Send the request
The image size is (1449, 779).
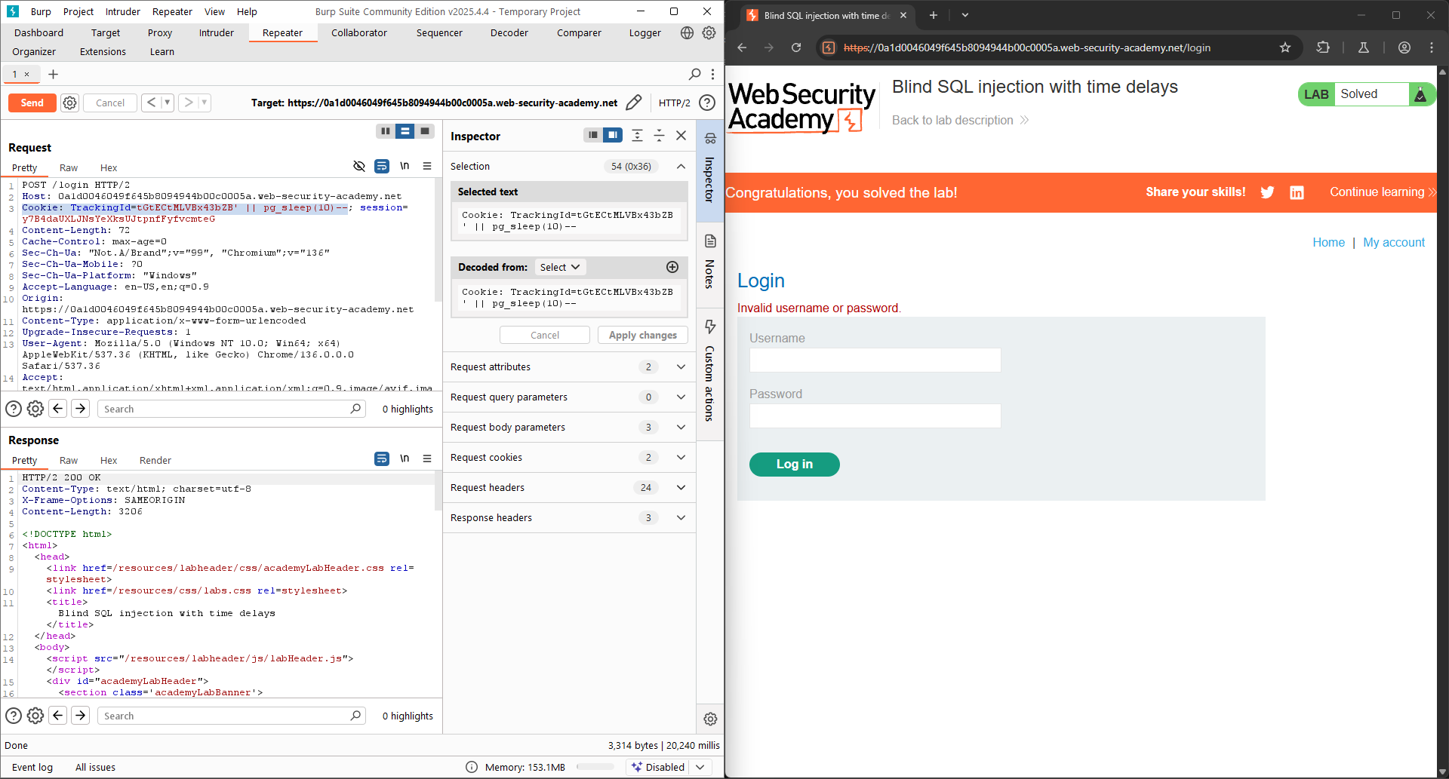[32, 103]
